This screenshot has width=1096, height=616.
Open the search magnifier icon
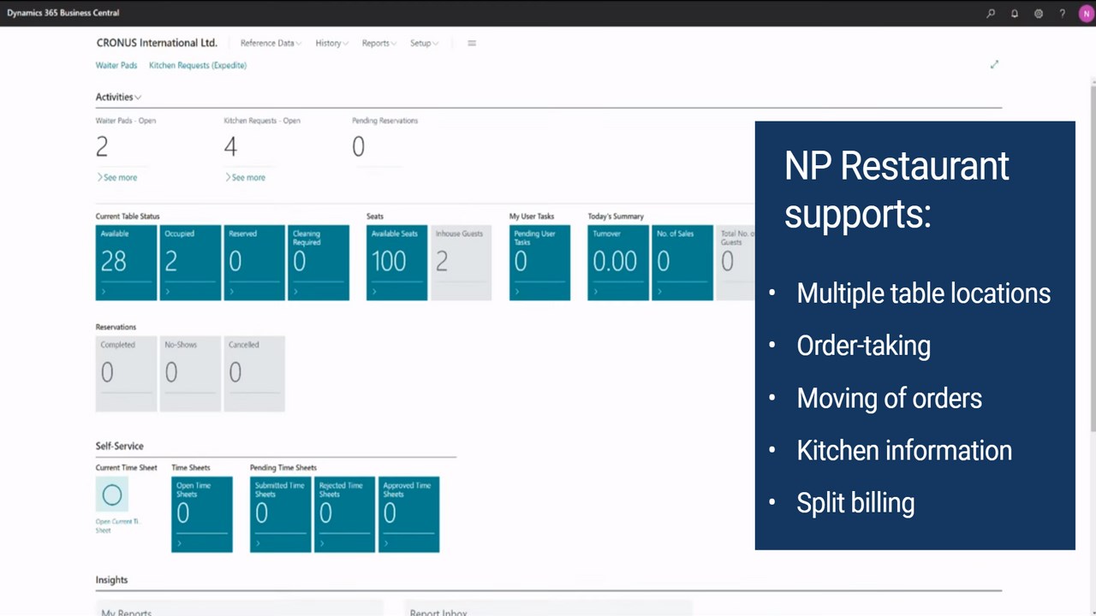[991, 14]
